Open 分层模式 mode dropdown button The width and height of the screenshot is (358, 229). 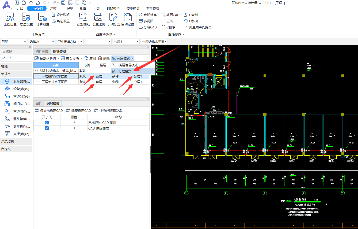click(122, 58)
